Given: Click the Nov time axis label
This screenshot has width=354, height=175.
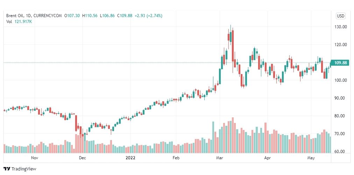Looking at the screenshot, I should click(34, 158).
